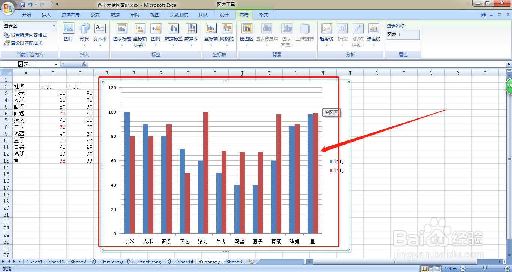Open the 图表标题 chart title menu

point(122,35)
